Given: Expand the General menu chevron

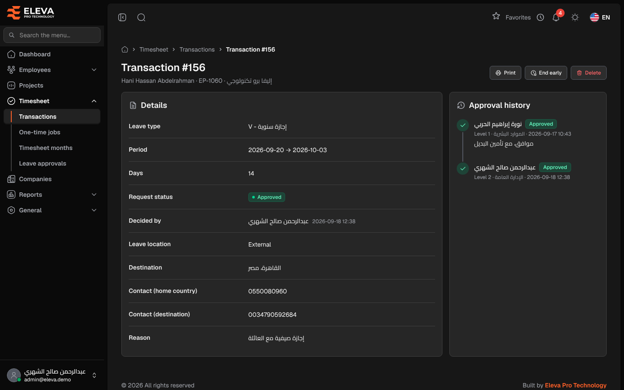Looking at the screenshot, I should point(94,210).
